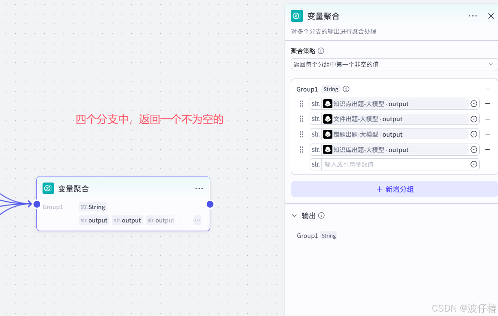Remove the 错题出题-大模型 output row
This screenshot has height=316, width=498.
488,134
